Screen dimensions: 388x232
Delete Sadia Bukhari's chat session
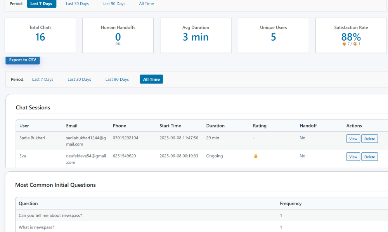tap(369, 139)
